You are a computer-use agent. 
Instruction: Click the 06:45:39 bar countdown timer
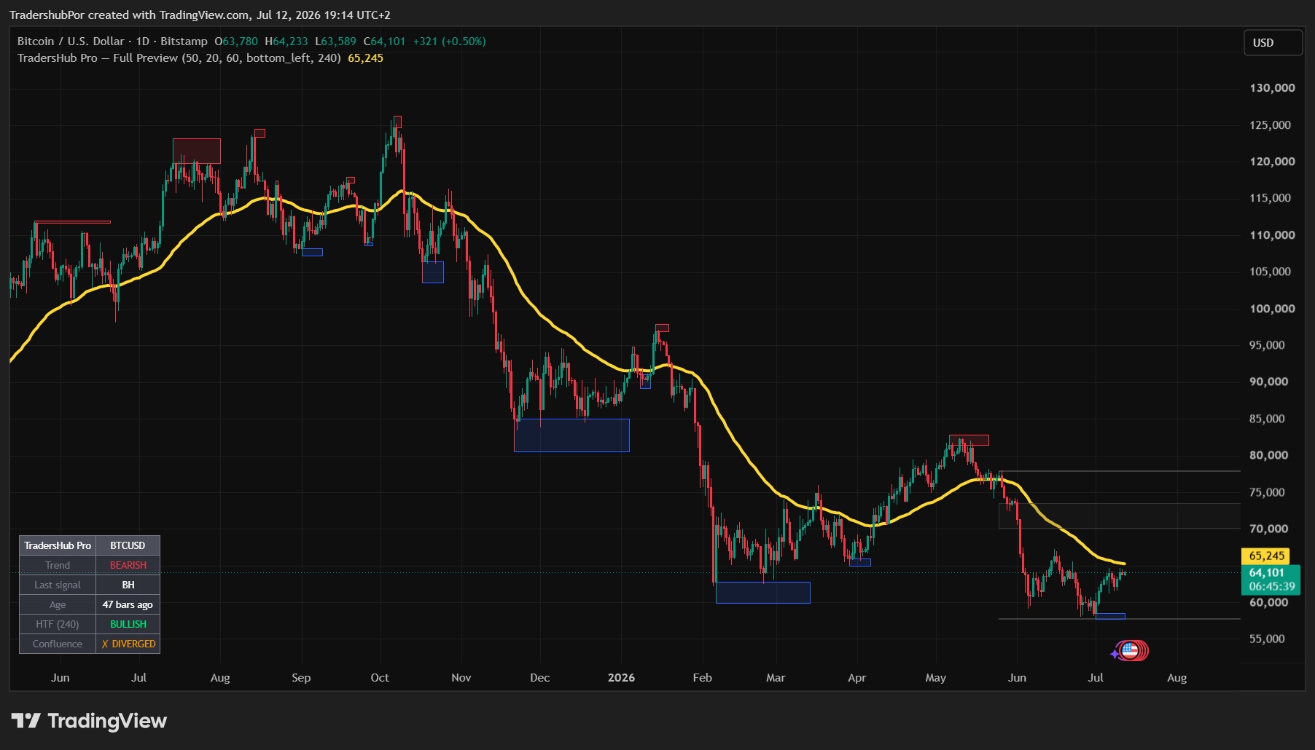1272,587
